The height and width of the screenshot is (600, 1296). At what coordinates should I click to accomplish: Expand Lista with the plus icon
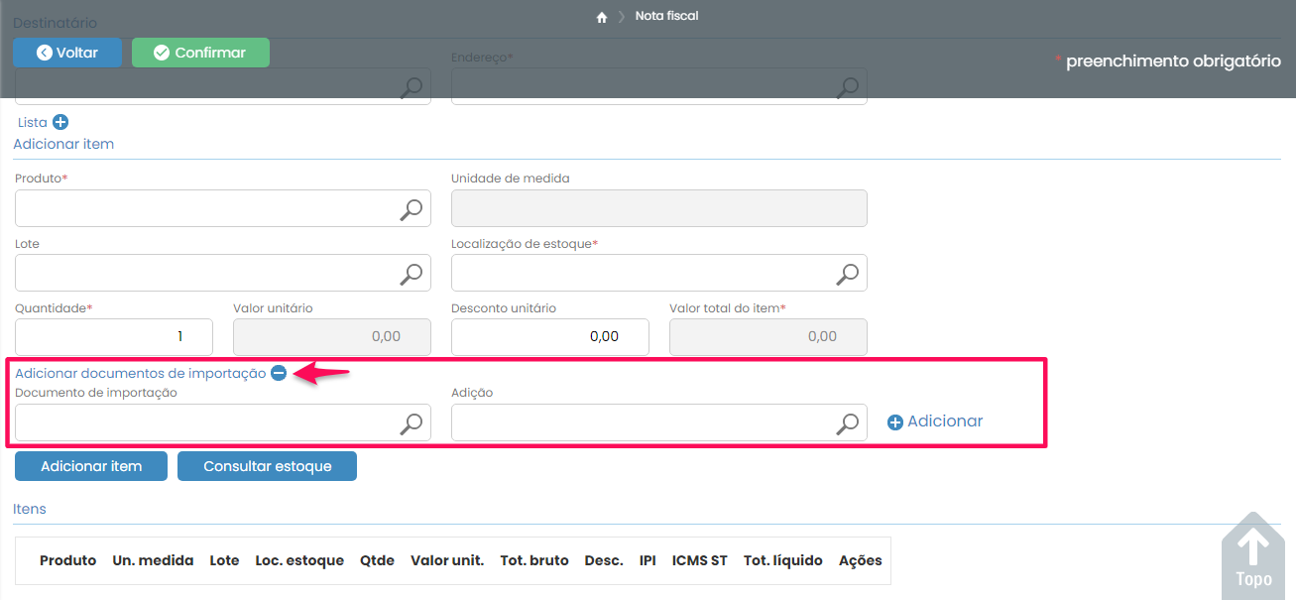(60, 122)
